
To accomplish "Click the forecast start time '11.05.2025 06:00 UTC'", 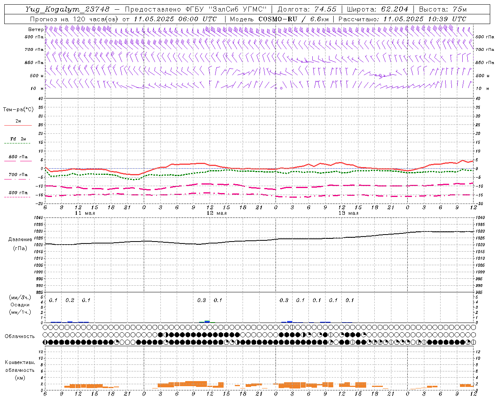I will point(175,19).
